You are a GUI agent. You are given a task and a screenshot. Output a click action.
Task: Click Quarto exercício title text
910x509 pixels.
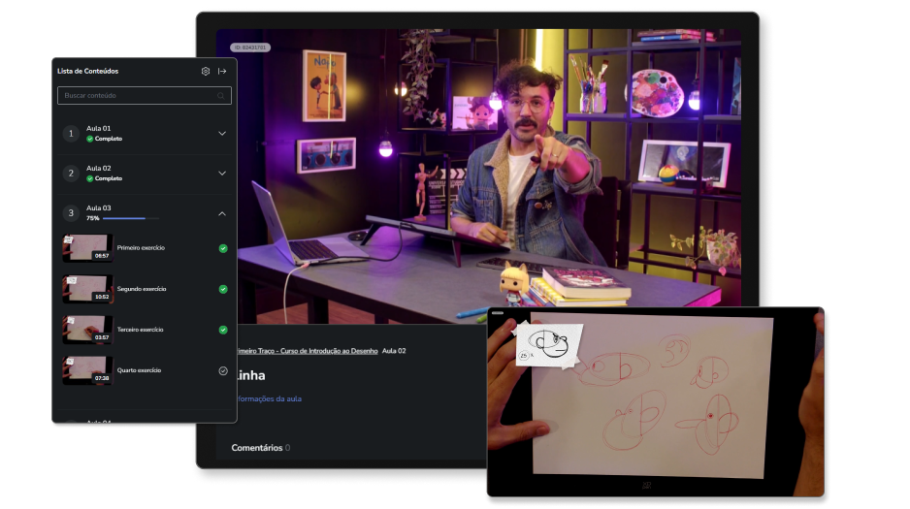(140, 370)
